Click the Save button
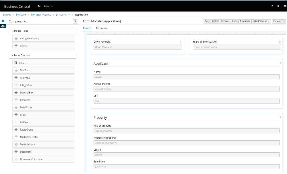 [207, 21]
